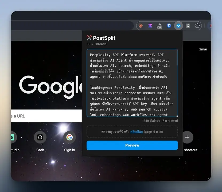The width and height of the screenshot is (222, 192).
Task: Open the Studio shortcut tile
Action: coord(13,137)
